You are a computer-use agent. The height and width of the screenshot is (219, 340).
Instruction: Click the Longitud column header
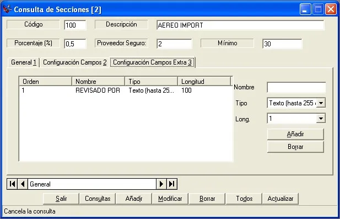(204, 82)
